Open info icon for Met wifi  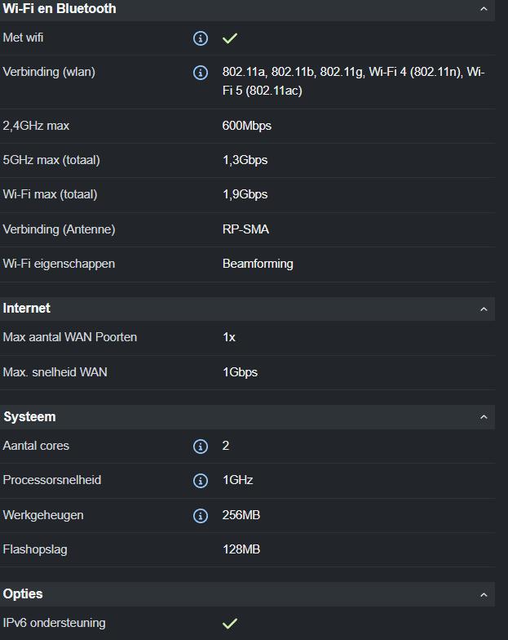(201, 38)
